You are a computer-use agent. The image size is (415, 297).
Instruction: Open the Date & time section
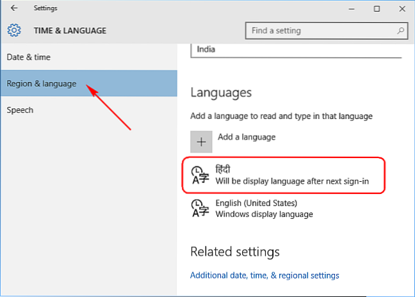(x=29, y=57)
